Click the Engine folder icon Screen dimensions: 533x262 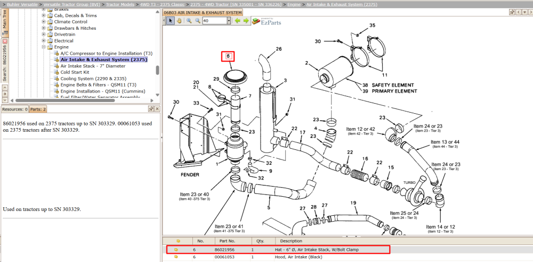[x=50, y=47]
